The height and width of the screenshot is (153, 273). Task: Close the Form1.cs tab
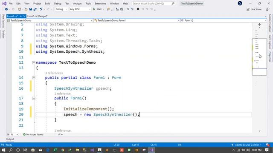tap(24, 16)
